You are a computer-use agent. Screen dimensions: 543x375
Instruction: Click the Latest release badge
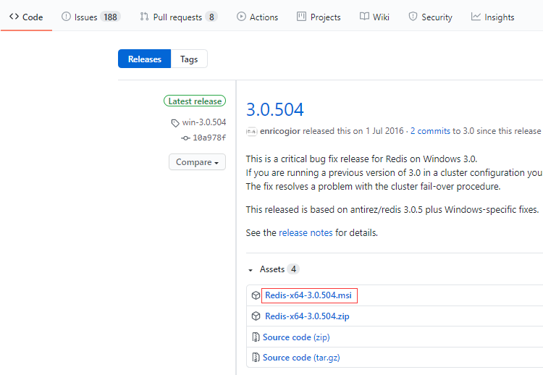tap(195, 101)
